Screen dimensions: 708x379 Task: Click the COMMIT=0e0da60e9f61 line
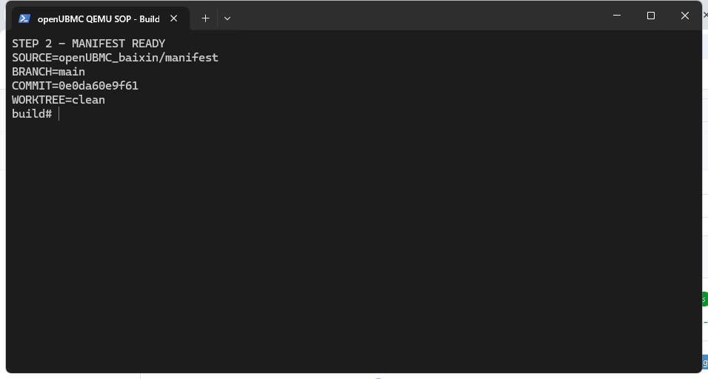[75, 86]
